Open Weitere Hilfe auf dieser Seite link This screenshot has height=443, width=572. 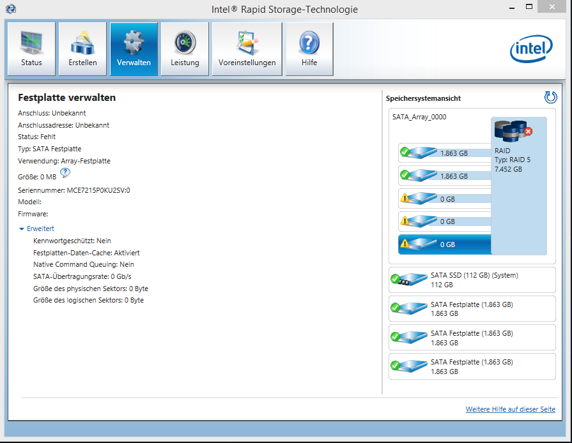[511, 409]
